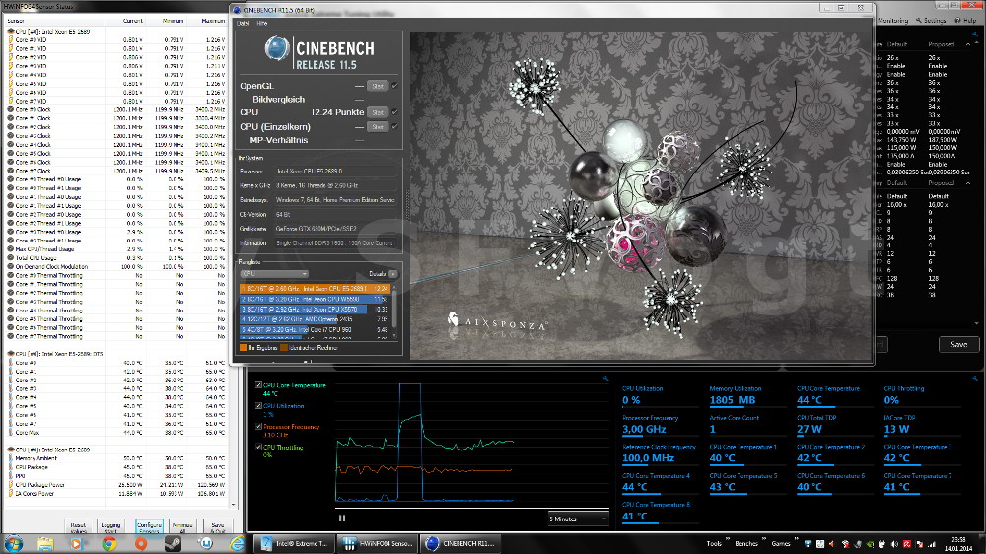Click the Total CPU Usage sensor row
Image resolution: width=986 pixels, height=554 pixels.
tap(116, 258)
